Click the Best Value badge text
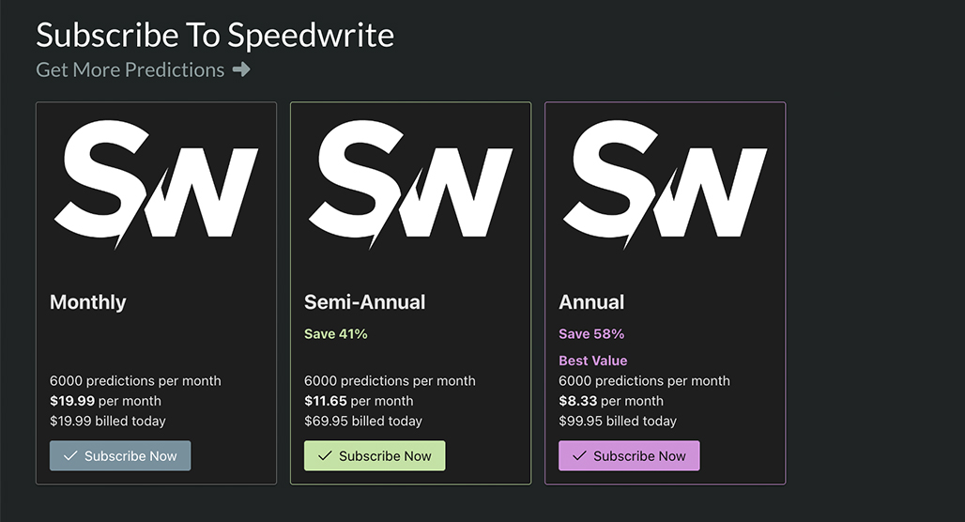The image size is (965, 522). pos(593,361)
